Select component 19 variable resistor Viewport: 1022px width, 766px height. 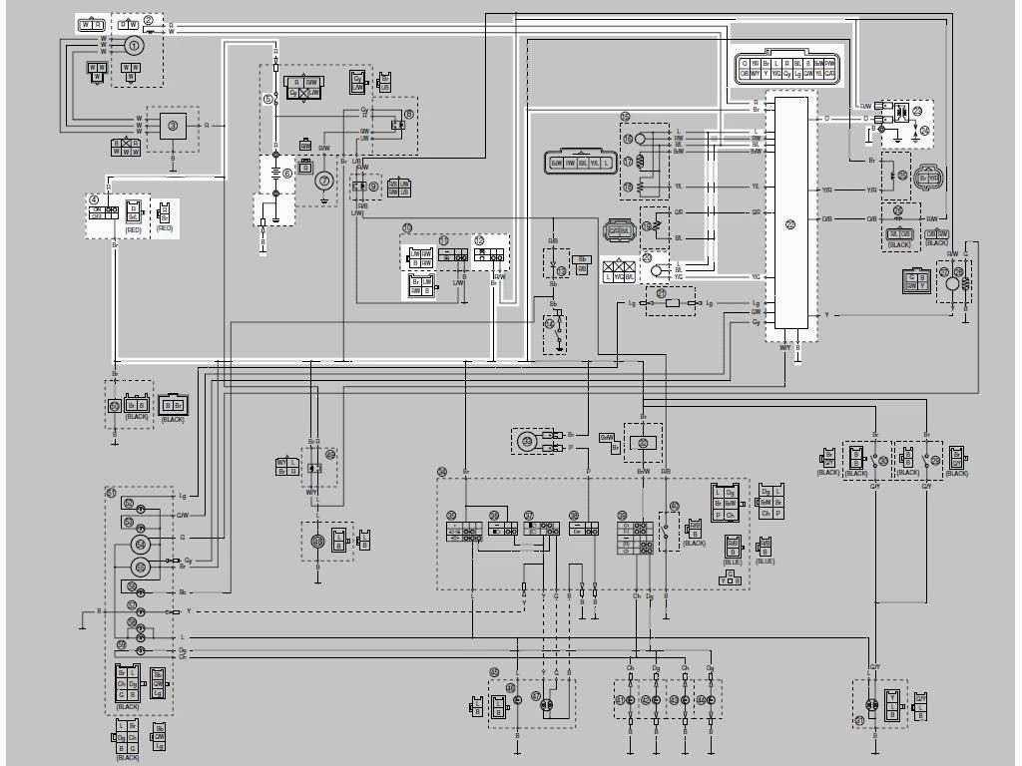(658, 225)
